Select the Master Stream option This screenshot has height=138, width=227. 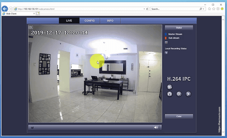click(x=175, y=34)
